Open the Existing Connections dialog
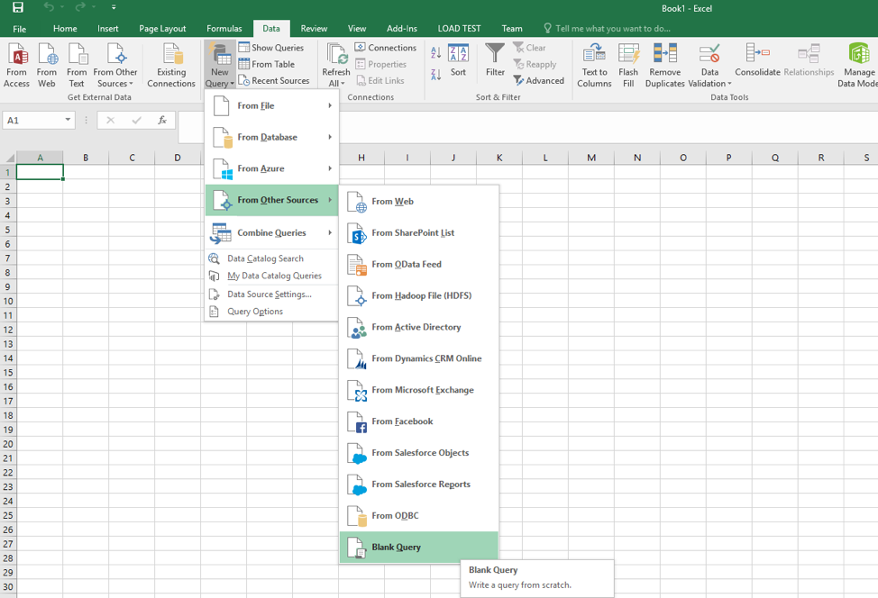Image resolution: width=878 pixels, height=598 pixels. (171, 64)
